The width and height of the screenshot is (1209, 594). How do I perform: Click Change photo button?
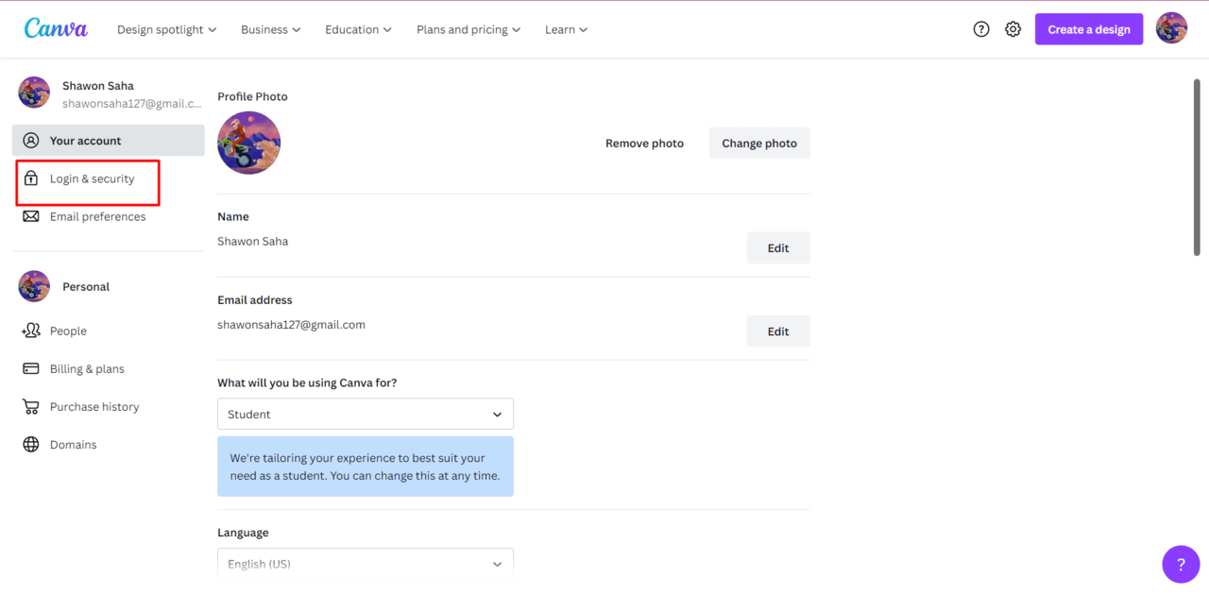[759, 143]
